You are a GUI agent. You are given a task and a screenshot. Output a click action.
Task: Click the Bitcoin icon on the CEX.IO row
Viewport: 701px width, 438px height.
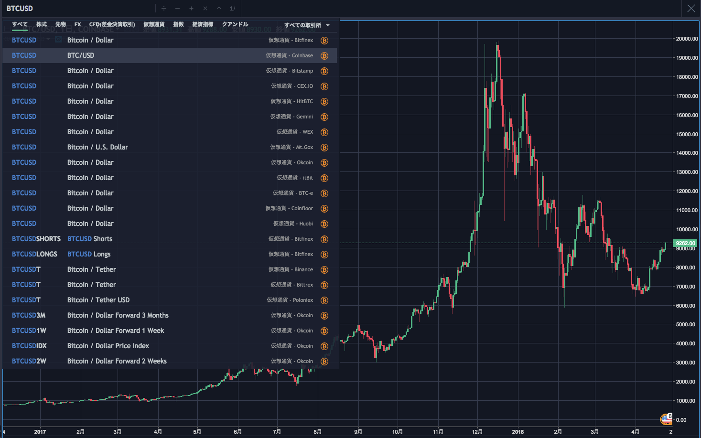[x=324, y=86]
